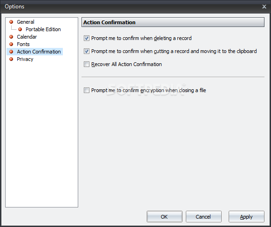Click the red bullet icon beside Portable Edition
The height and width of the screenshot is (227, 271).
[20, 29]
